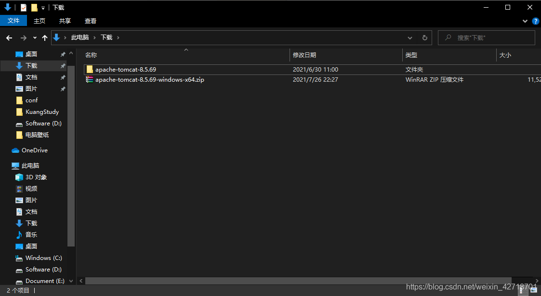Image resolution: width=541 pixels, height=296 pixels.
Task: Open the KuangStudy folder in sidebar
Action: tap(42, 112)
